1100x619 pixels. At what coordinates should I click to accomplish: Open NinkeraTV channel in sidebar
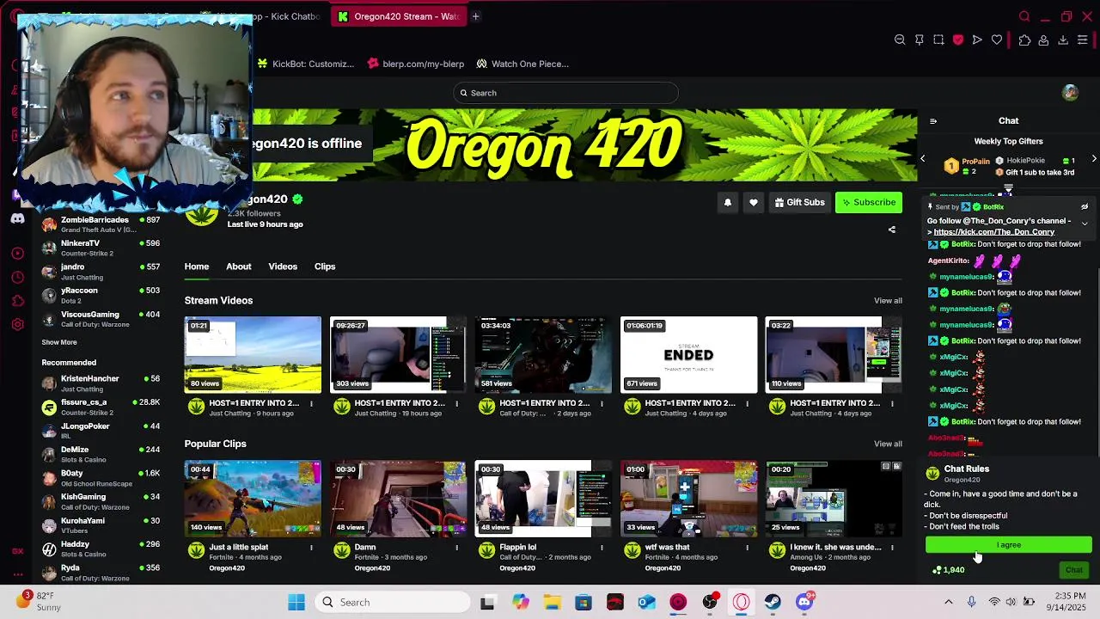point(101,248)
